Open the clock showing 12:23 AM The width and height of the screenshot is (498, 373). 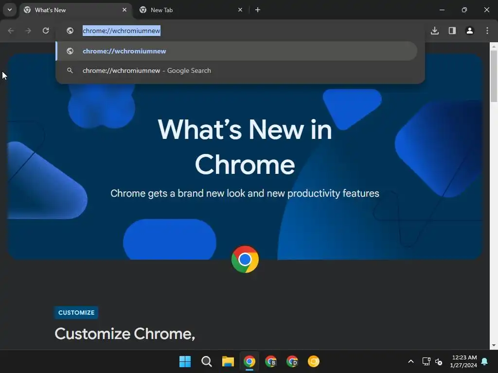(x=463, y=361)
